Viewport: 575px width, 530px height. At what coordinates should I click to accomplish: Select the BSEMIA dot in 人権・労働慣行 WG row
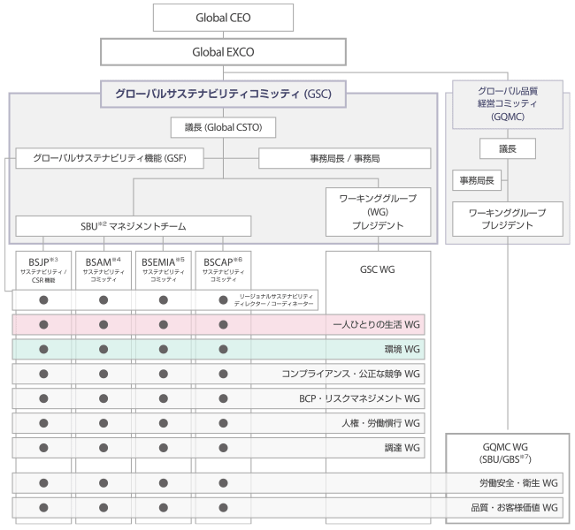coord(163,423)
